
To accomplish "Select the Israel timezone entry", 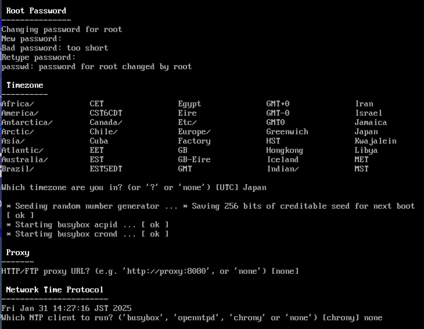I will click(368, 113).
